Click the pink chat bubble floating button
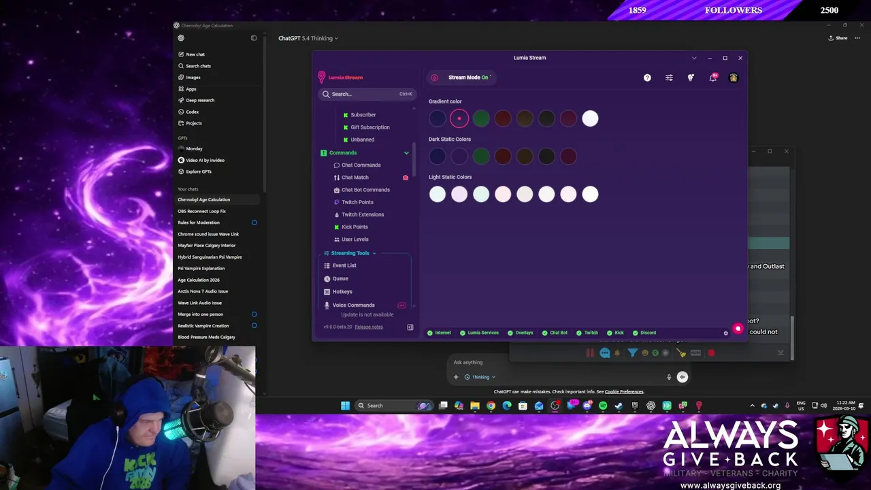The width and height of the screenshot is (871, 490). (738, 329)
